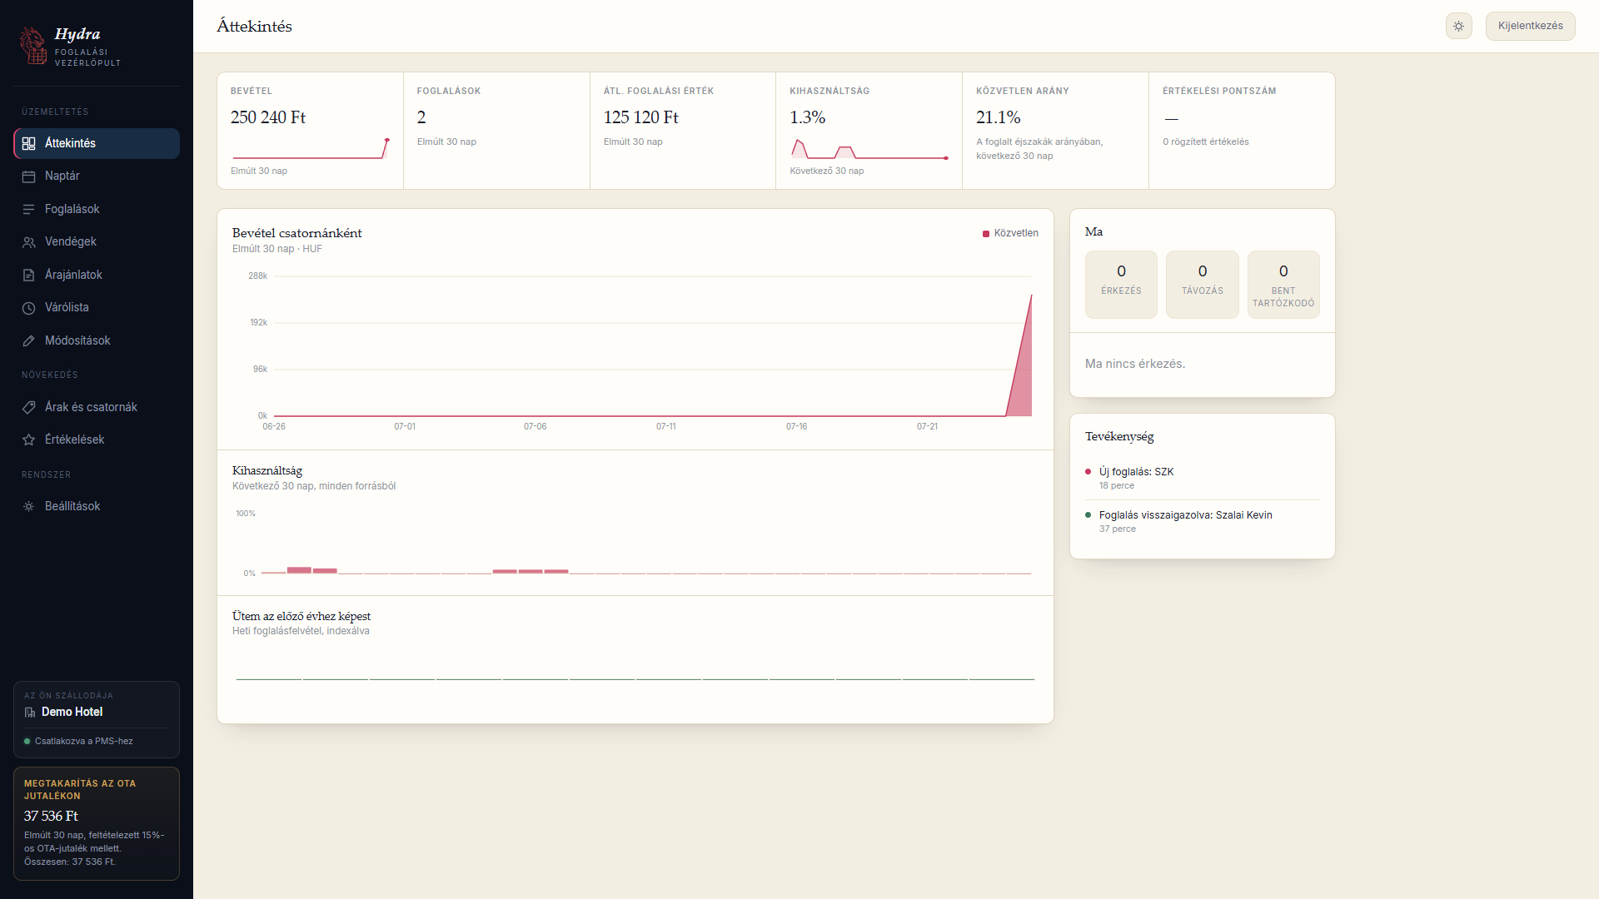Click the Foglalások list icon
The height and width of the screenshot is (899, 1599).
(28, 209)
